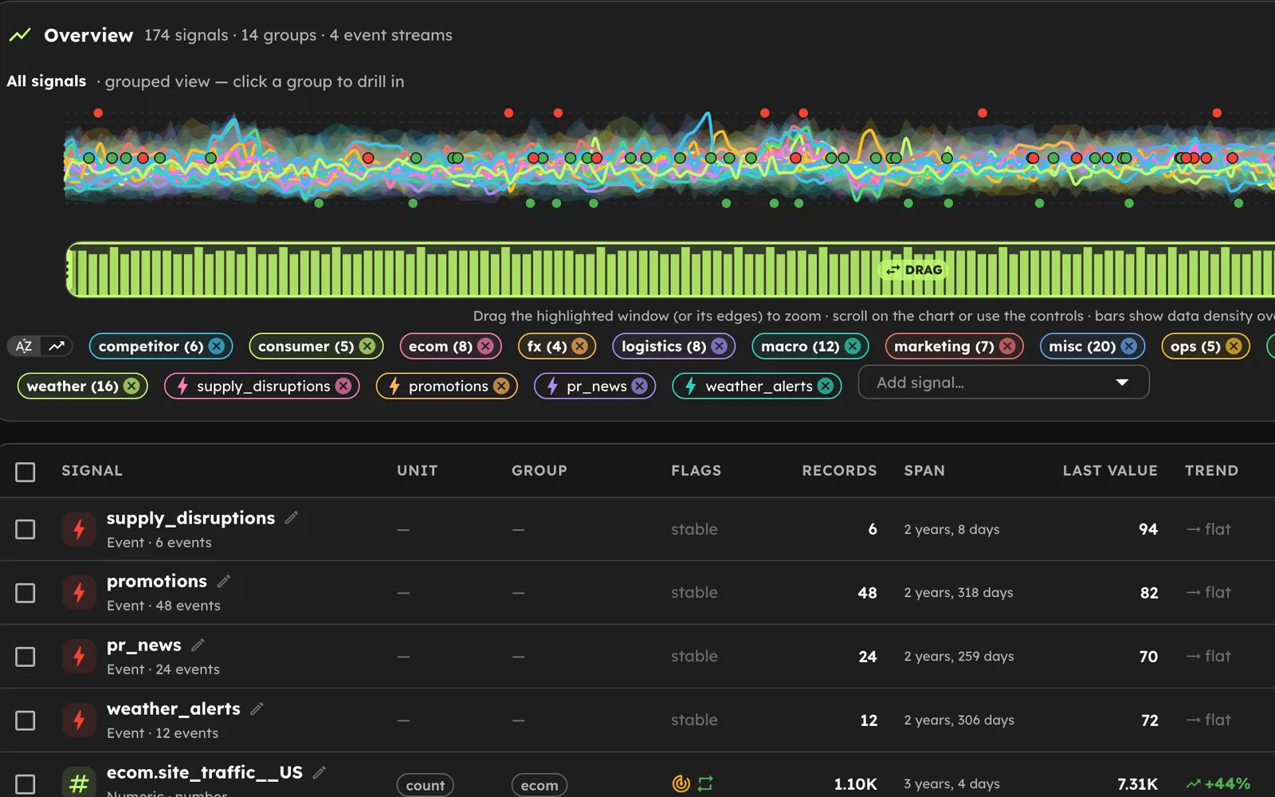The image size is (1275, 797).
Task: Click the weather_alerts row lightning event icon
Action: point(79,720)
